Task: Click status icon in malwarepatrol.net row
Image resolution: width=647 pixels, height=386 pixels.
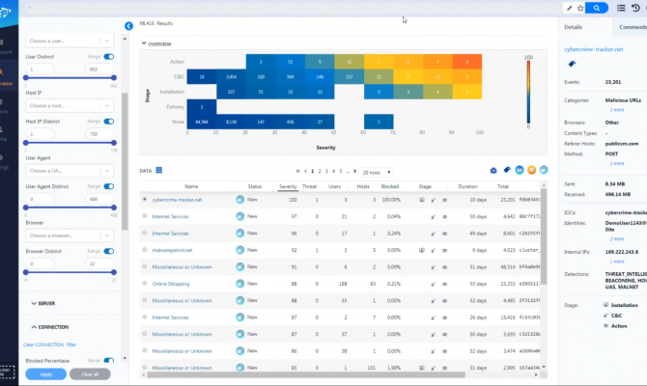Action: pos(239,250)
